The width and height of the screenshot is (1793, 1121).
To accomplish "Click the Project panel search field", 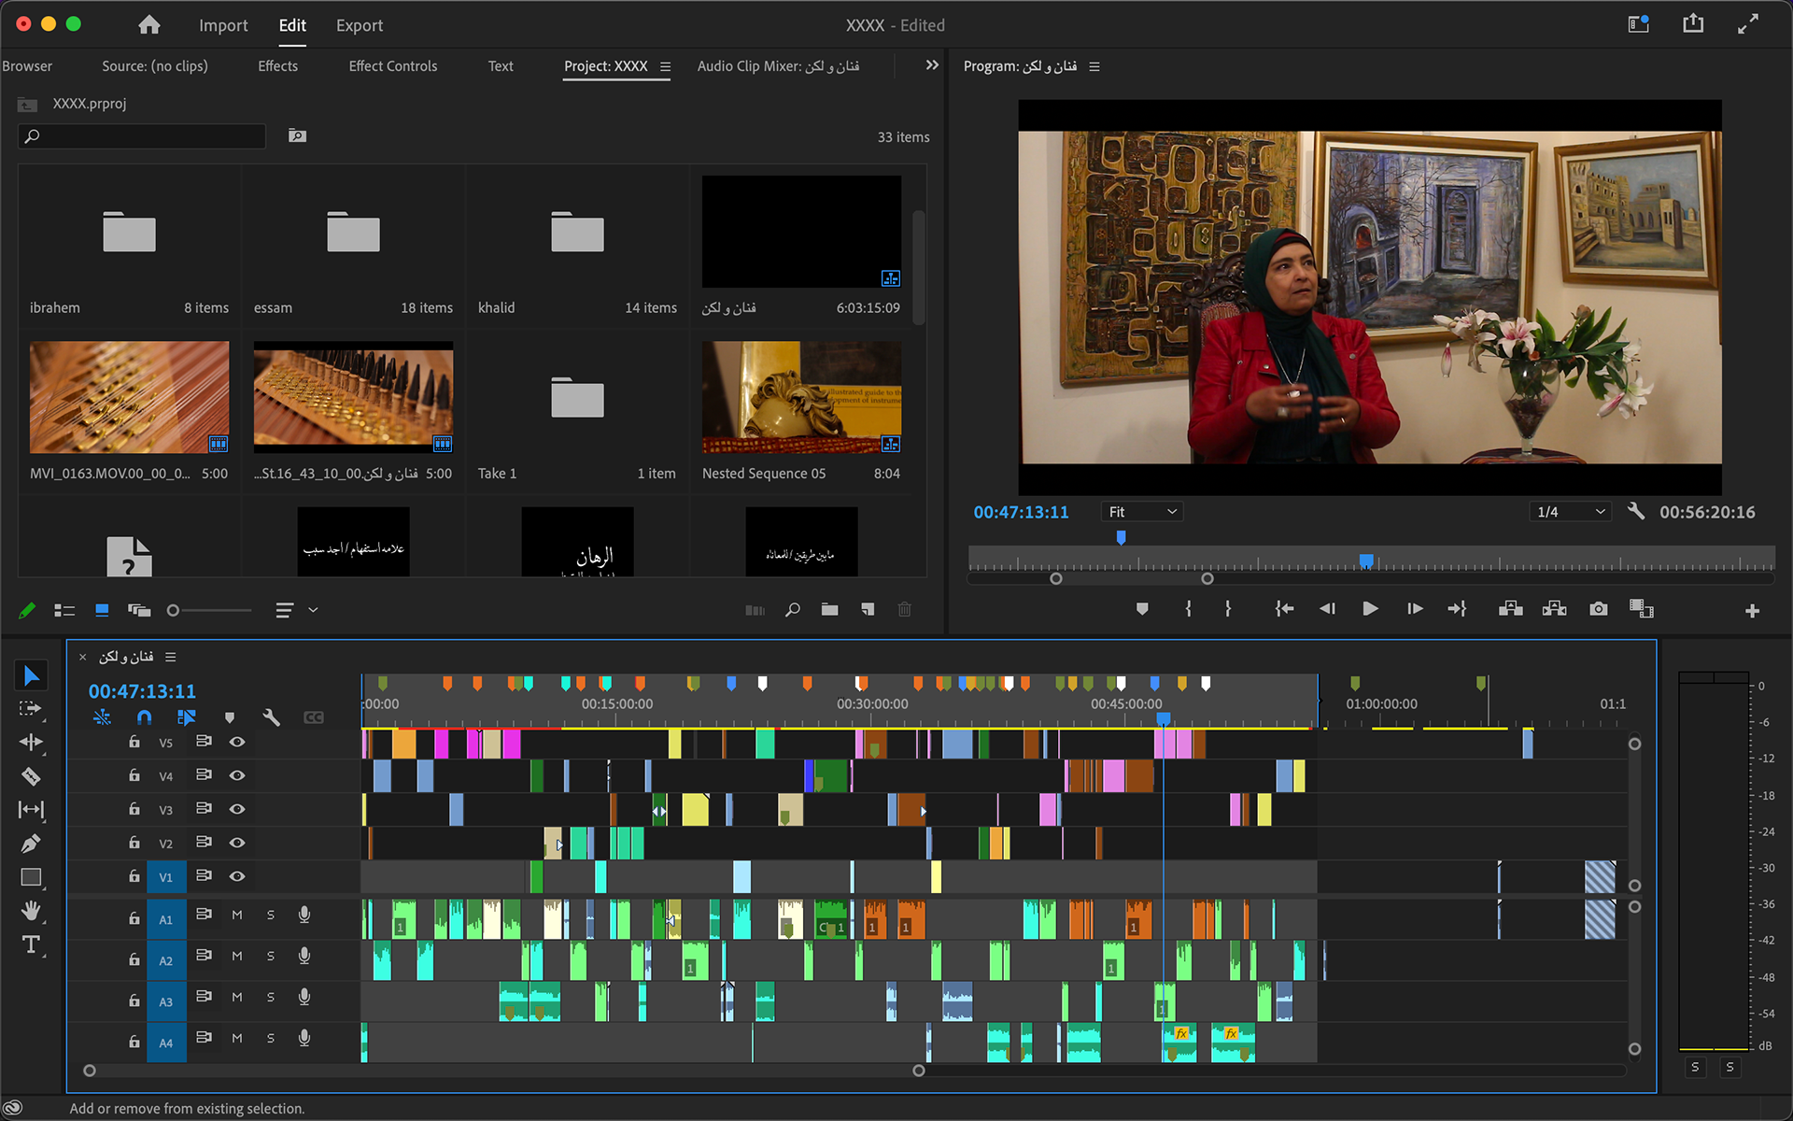I will [x=142, y=136].
